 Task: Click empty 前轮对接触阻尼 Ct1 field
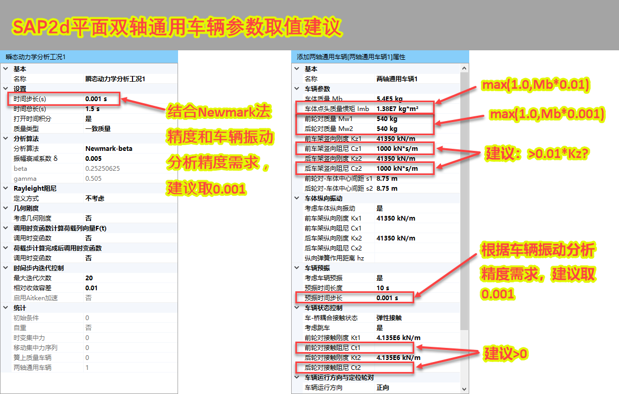(x=417, y=347)
